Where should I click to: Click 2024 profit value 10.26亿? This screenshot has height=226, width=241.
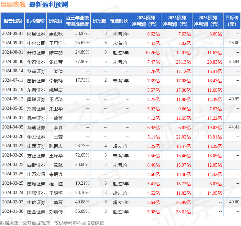[x=152, y=53]
